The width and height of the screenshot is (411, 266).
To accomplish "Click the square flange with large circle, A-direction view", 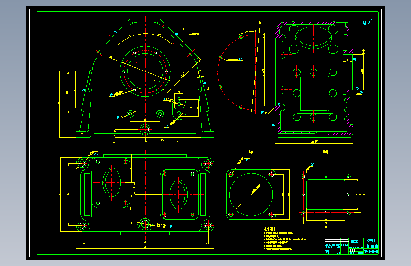I will [x=251, y=195].
